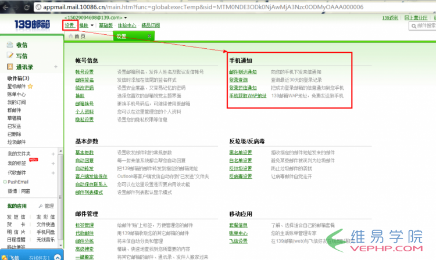Add a label with the 我的标签 plus icon

53,164
